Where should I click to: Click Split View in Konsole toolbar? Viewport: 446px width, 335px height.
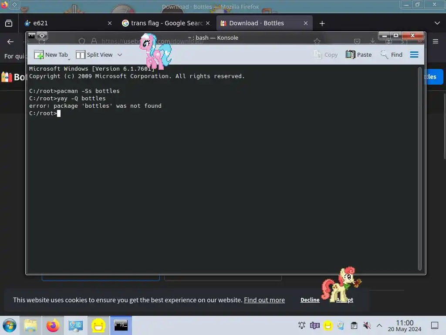(x=94, y=55)
